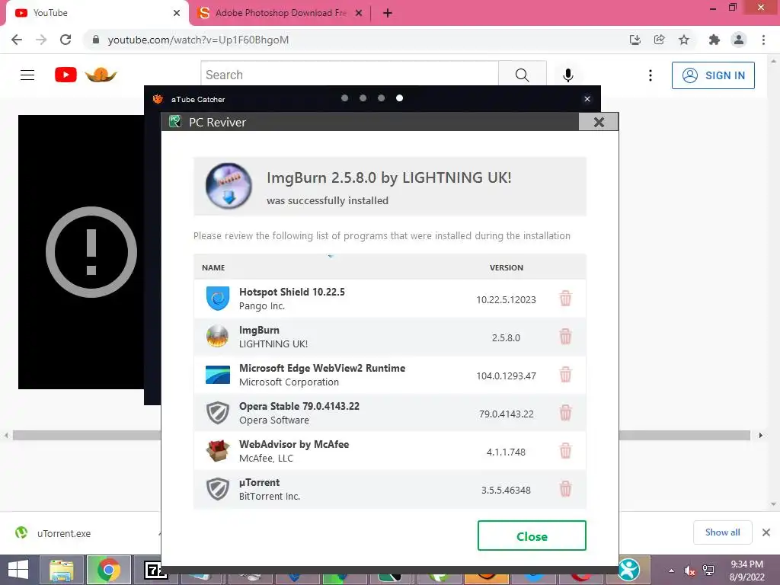Open the Chrome extensions puzzle icon

coord(714,40)
